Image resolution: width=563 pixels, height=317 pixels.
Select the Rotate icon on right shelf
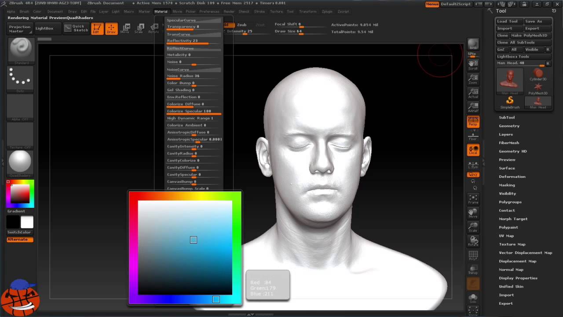(473, 242)
